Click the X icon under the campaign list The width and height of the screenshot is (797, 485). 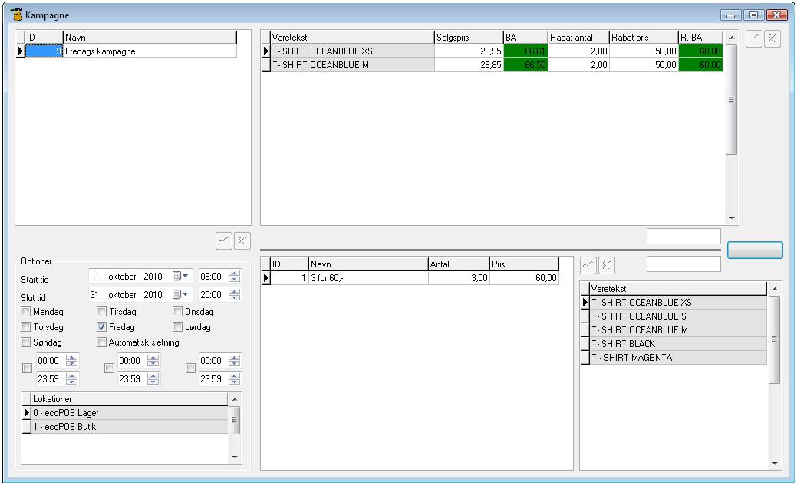(x=242, y=241)
